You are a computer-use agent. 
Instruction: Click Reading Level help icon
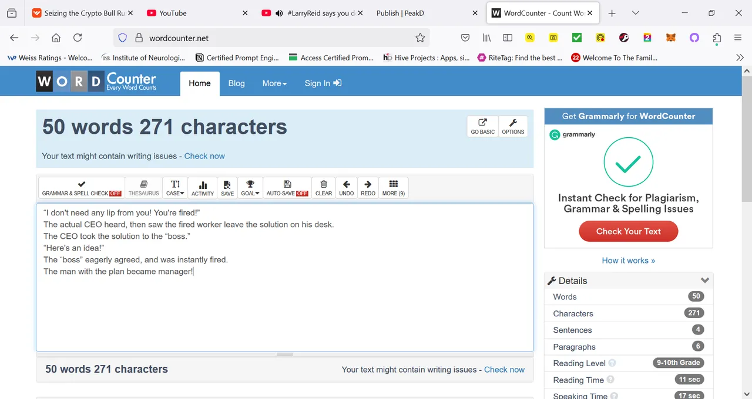coord(612,363)
